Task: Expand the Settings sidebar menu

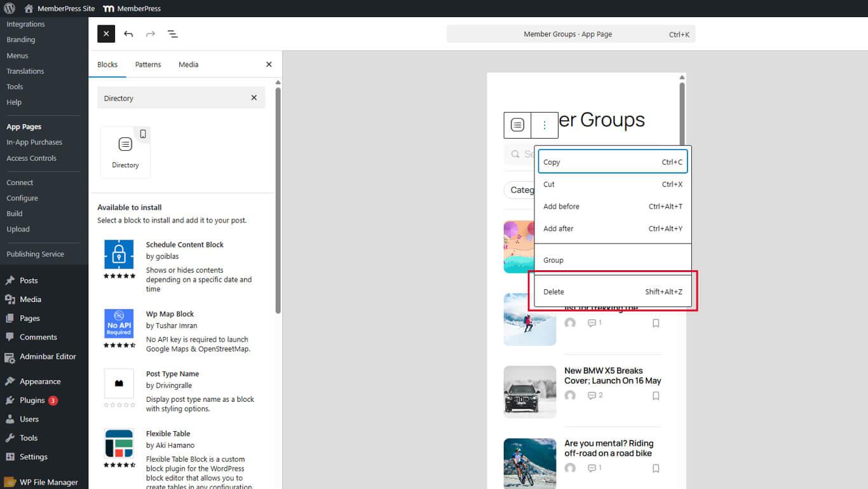Action: pyautogui.click(x=33, y=457)
